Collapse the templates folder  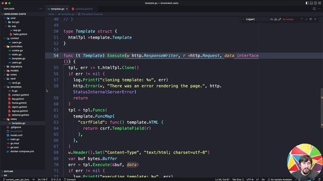click(x=16, y=87)
